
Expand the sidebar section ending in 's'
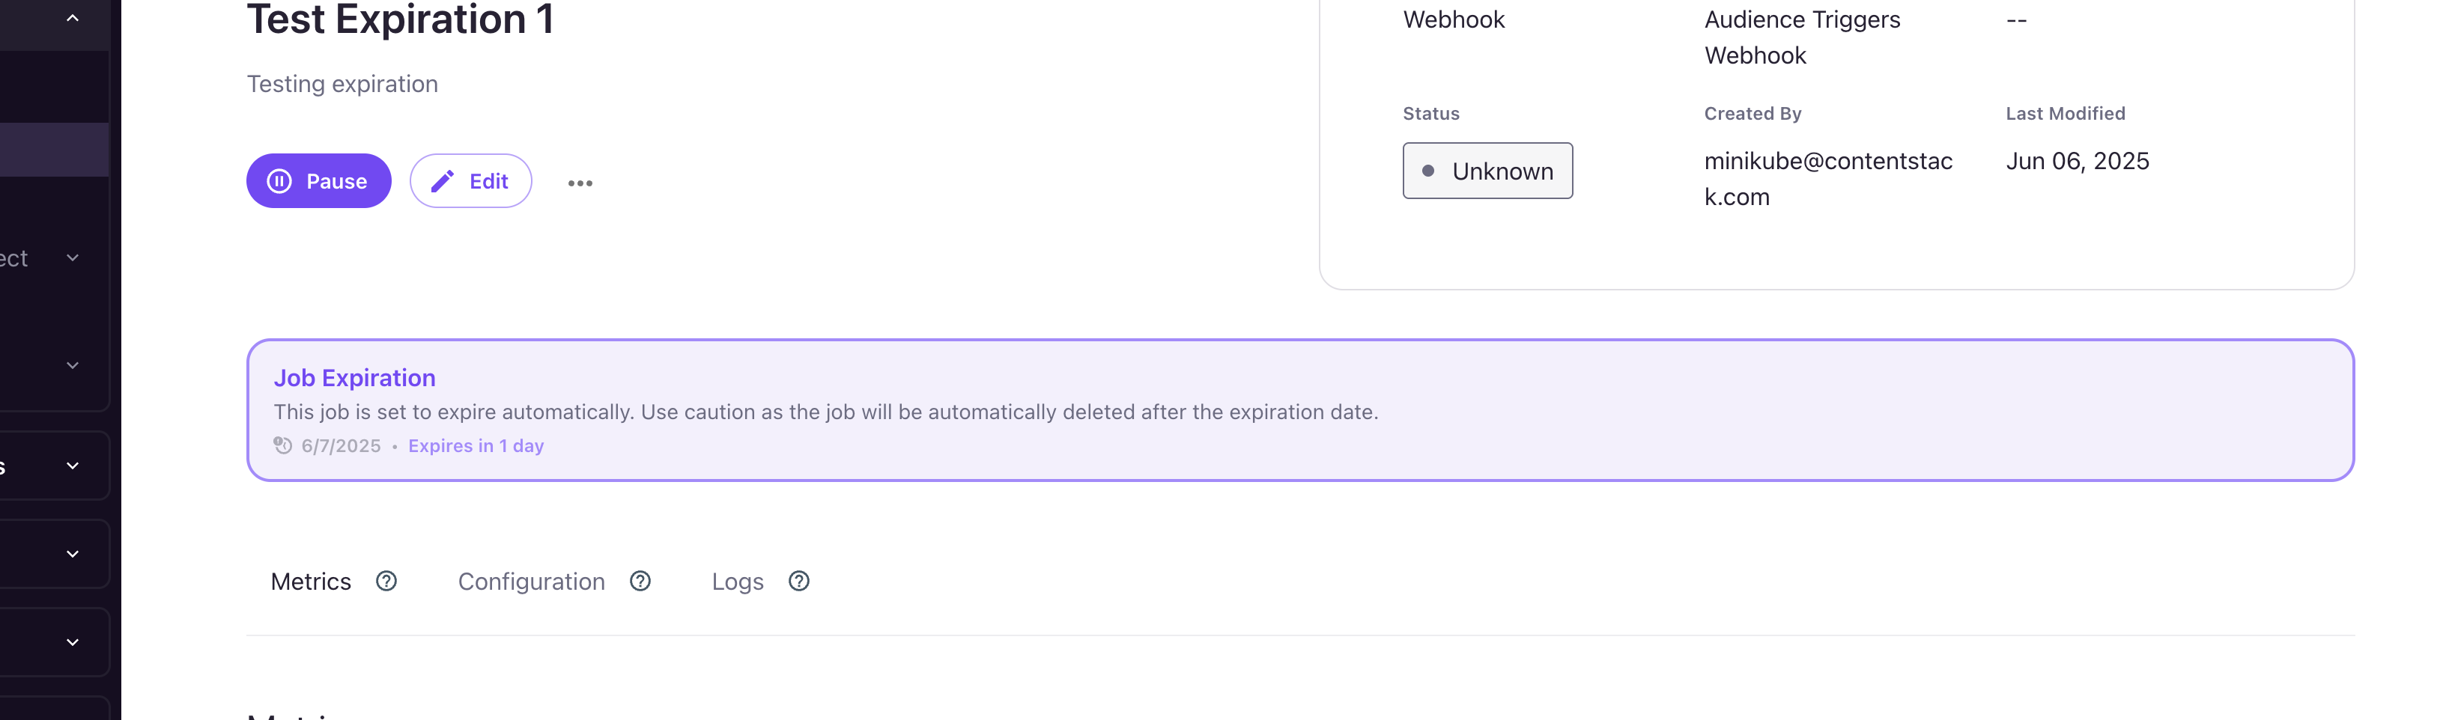73,465
